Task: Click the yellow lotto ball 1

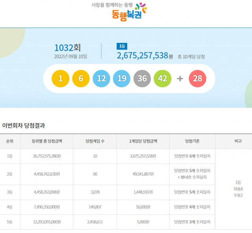Action: 60,79
